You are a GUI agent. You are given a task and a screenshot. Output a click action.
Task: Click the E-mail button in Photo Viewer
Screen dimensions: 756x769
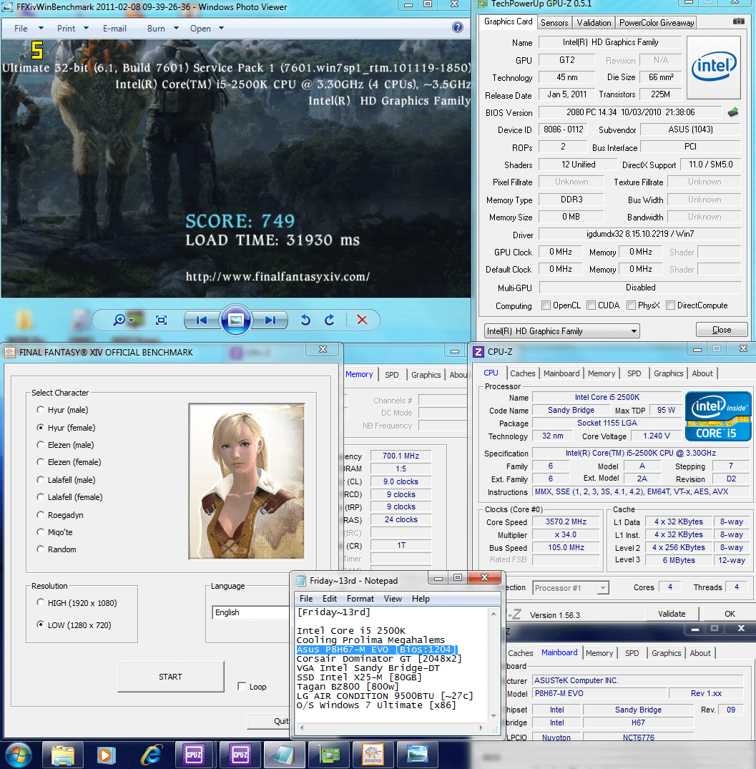click(114, 29)
